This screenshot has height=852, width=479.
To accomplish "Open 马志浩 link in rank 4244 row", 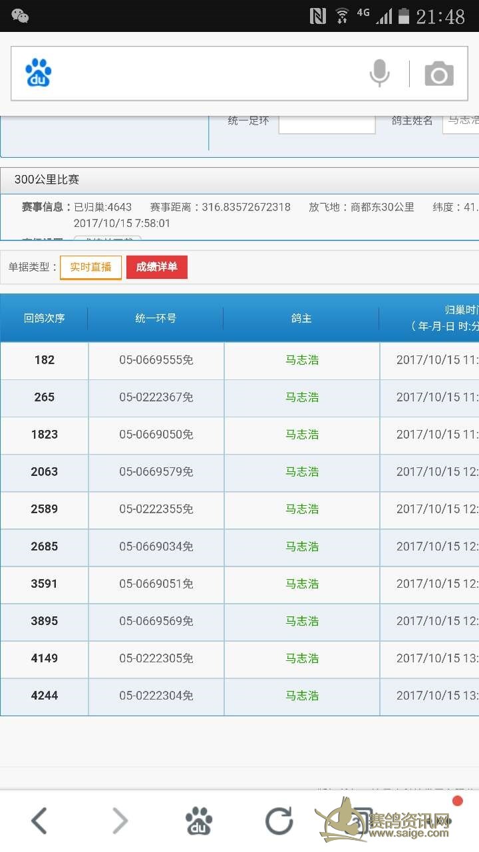I will point(302,696).
